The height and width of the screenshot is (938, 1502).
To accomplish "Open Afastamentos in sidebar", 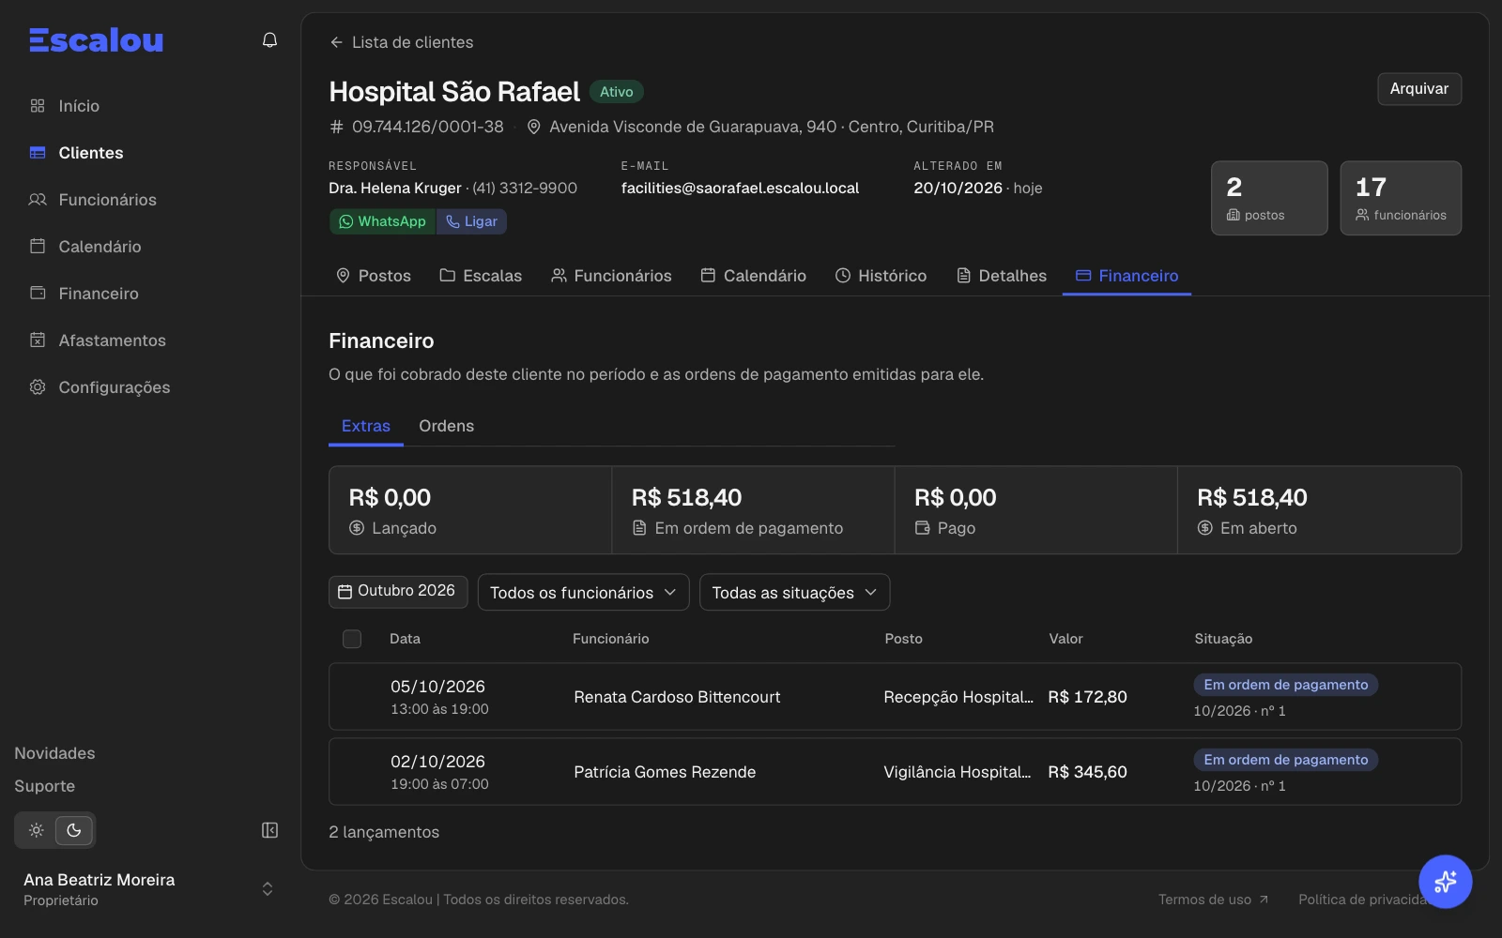I will [x=112, y=340].
